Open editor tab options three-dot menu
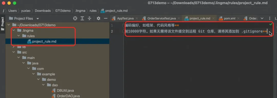This screenshot has height=98, width=277. [x=270, y=18]
